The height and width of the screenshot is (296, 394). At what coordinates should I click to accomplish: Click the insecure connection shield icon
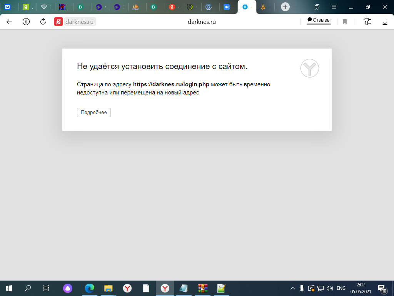pos(58,22)
